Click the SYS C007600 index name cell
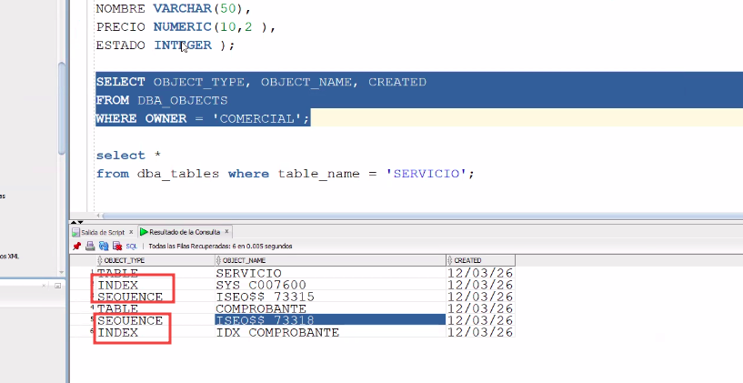 [x=266, y=285]
